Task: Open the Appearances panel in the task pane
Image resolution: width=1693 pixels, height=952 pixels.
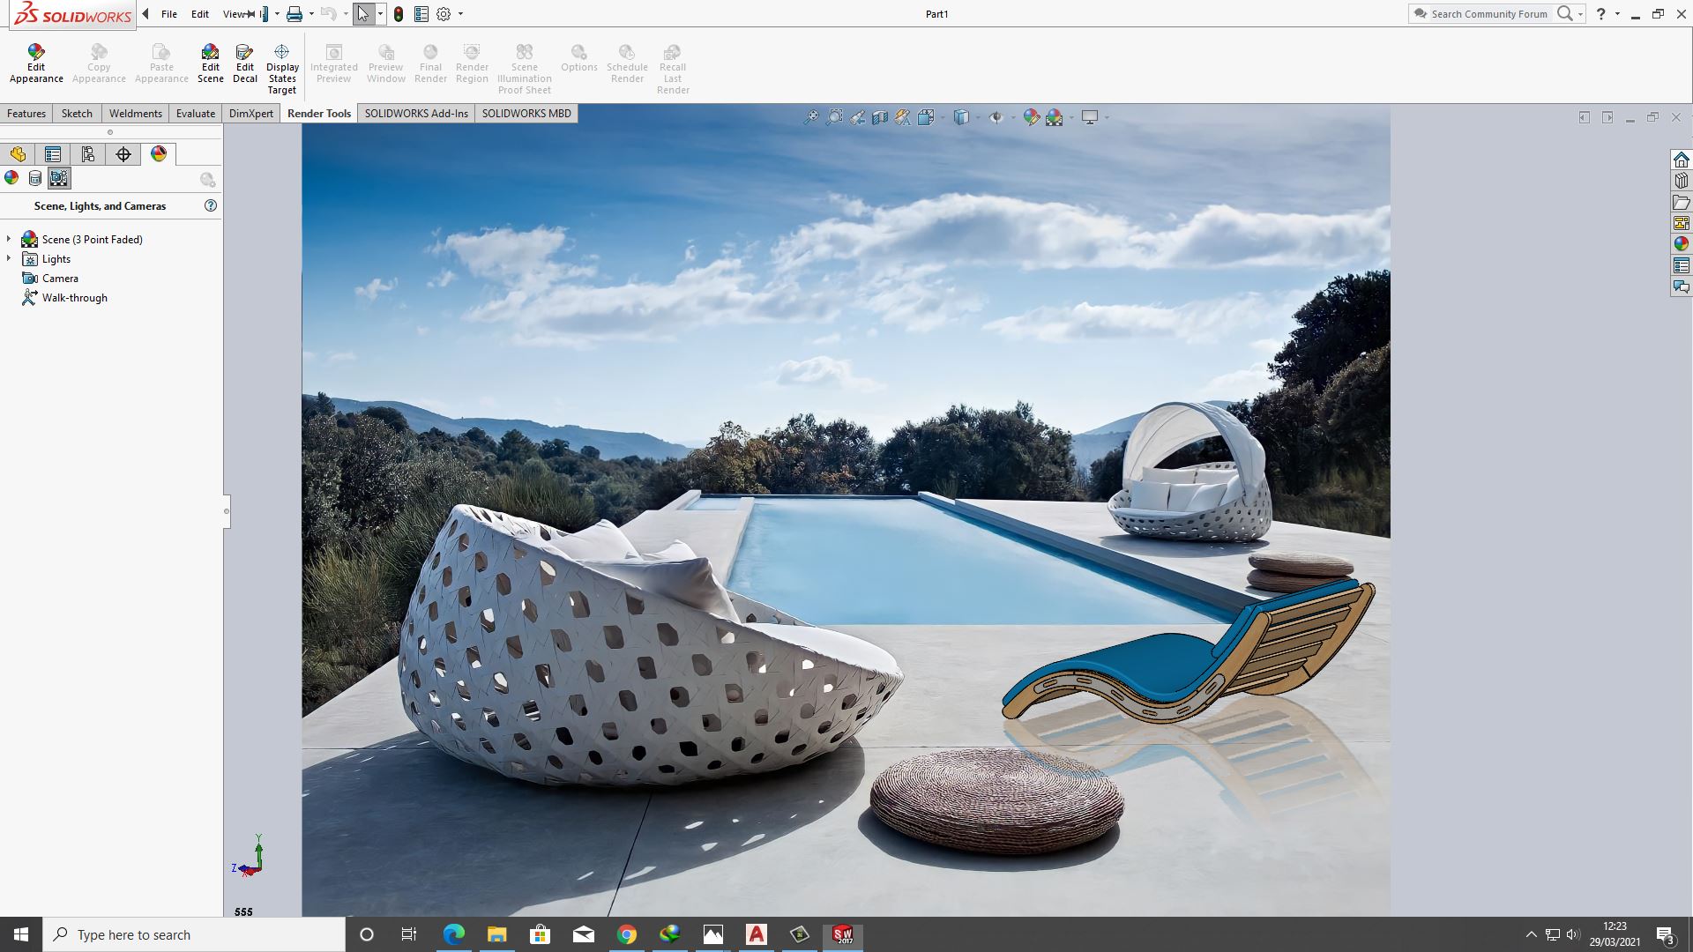Action: (x=11, y=177)
